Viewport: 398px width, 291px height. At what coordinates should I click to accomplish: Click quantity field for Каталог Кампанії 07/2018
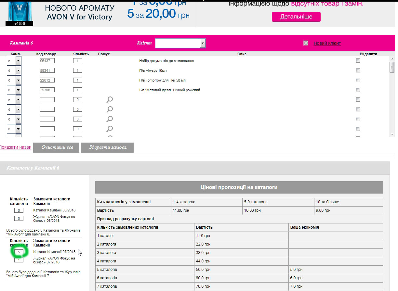(x=19, y=252)
